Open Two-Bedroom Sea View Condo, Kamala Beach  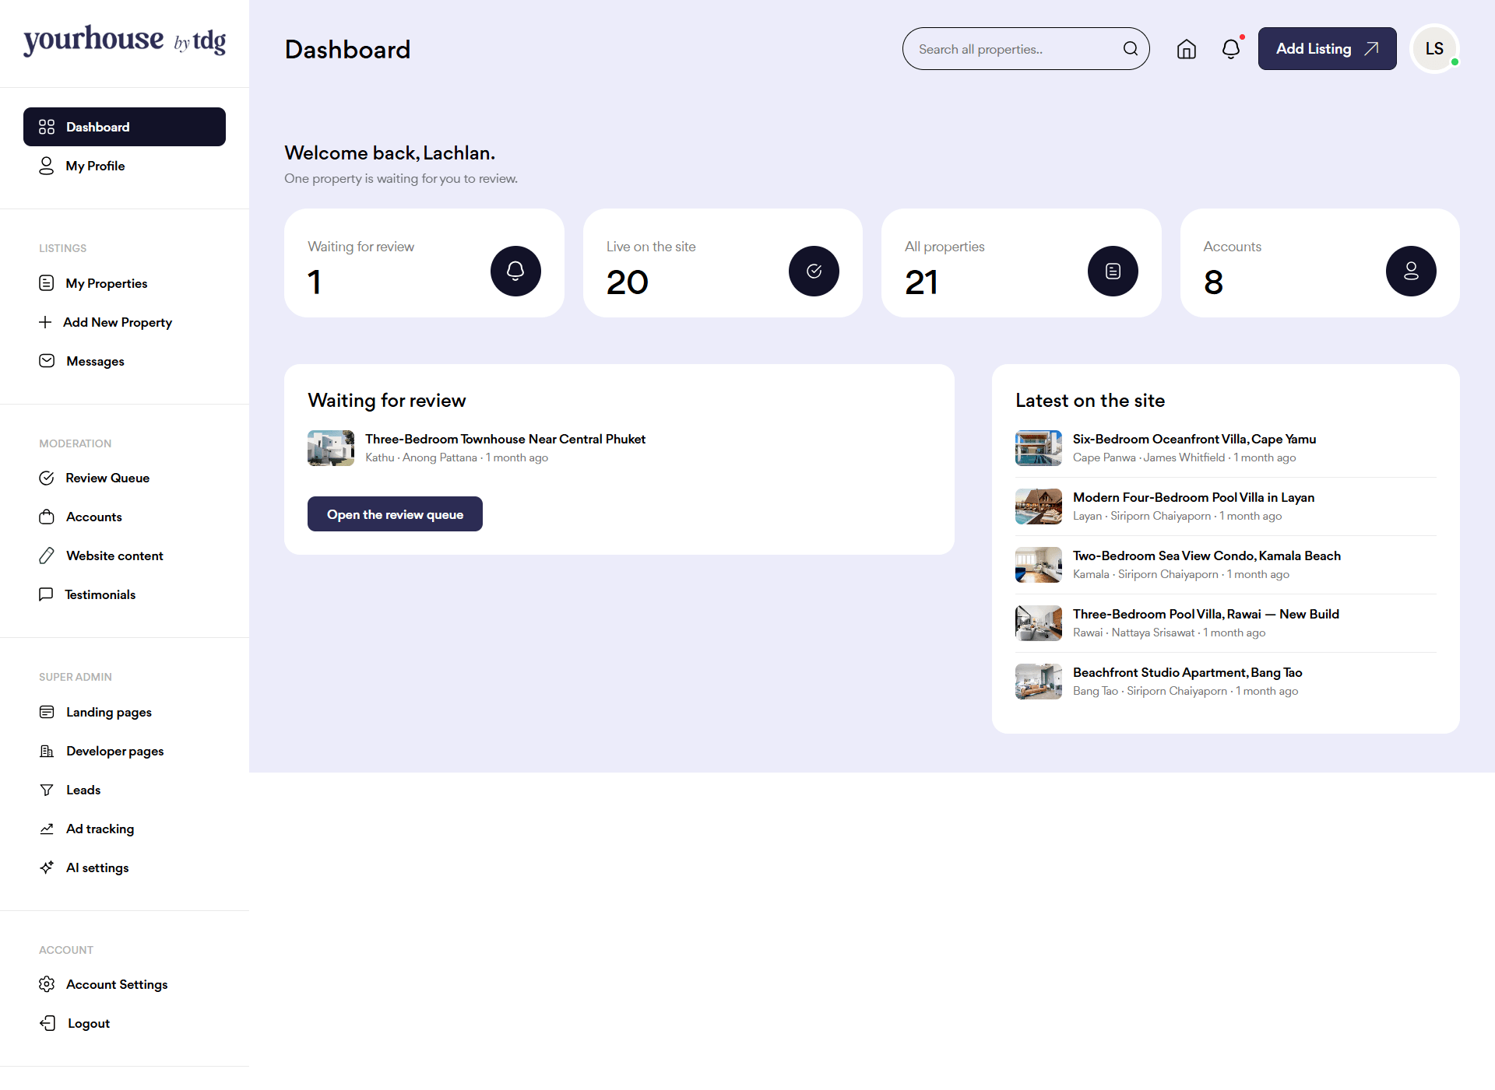coord(1207,556)
